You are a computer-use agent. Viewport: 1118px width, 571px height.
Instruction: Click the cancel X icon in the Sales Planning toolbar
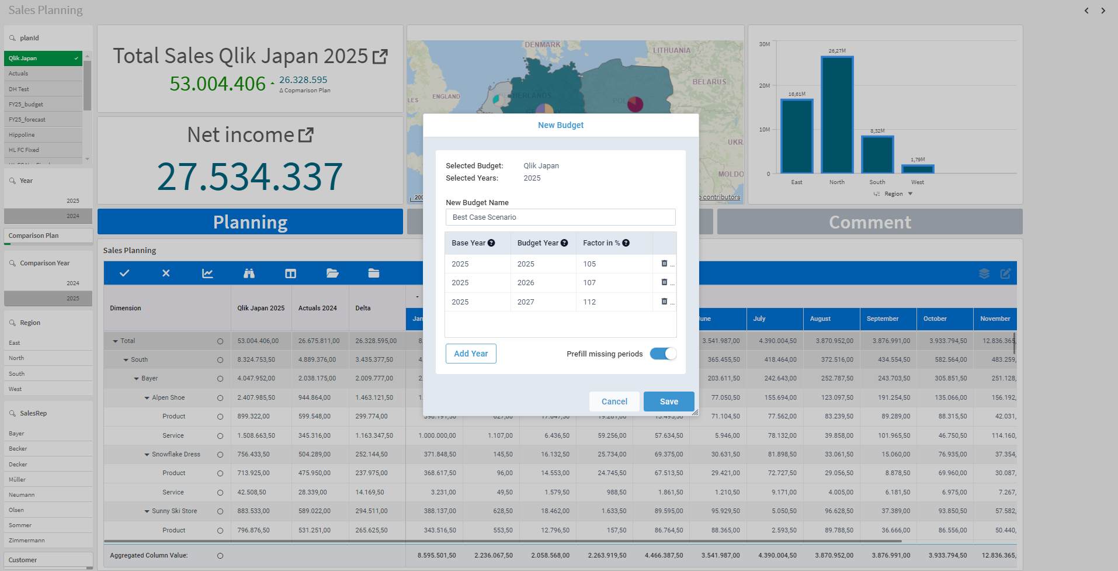tap(166, 272)
